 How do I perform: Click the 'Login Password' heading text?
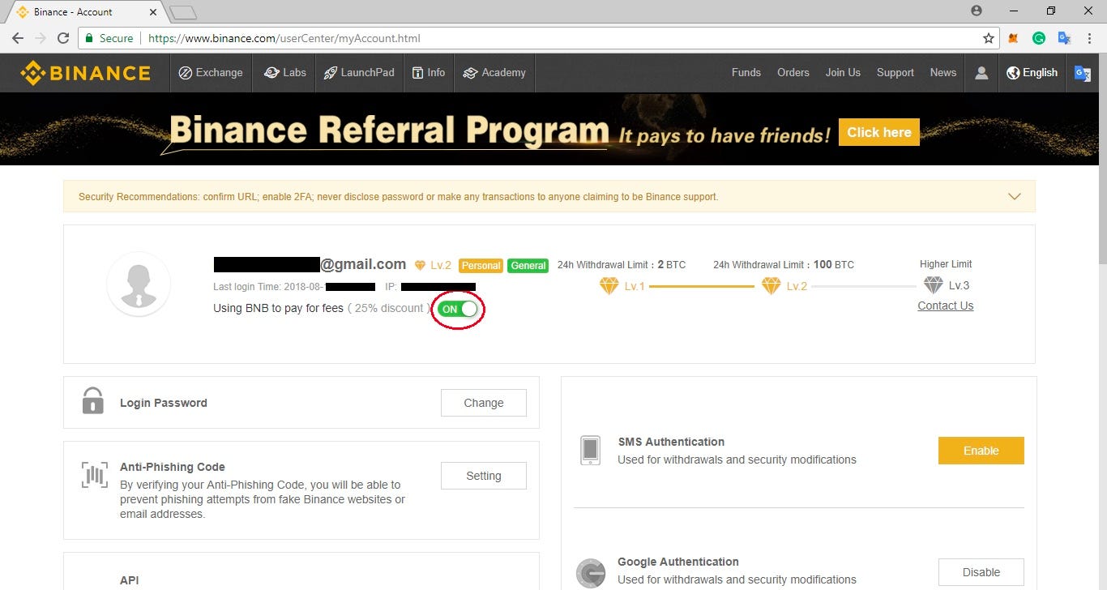164,403
